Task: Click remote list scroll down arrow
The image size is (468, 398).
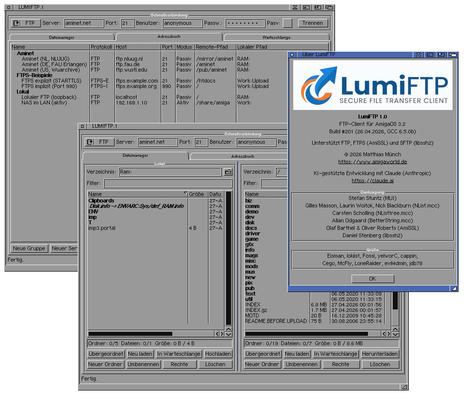Action: point(395,334)
